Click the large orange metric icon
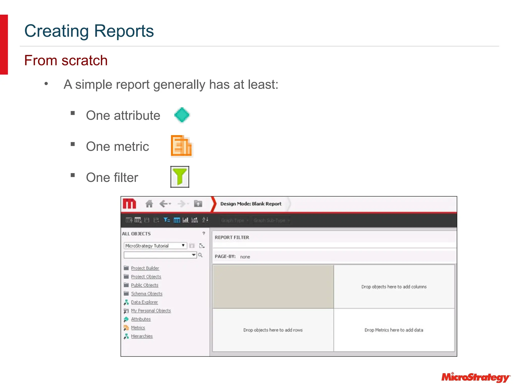Viewport: 517px width, 388px height. 182,146
